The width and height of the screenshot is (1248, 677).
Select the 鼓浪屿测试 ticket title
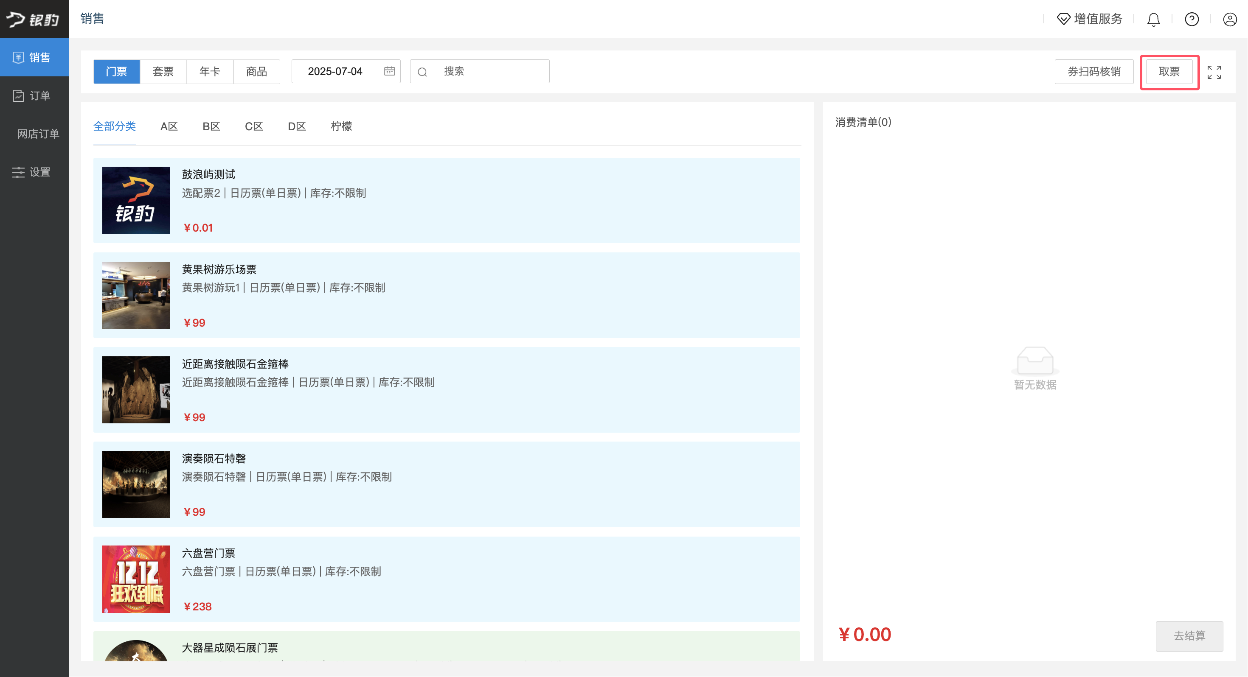tap(209, 174)
